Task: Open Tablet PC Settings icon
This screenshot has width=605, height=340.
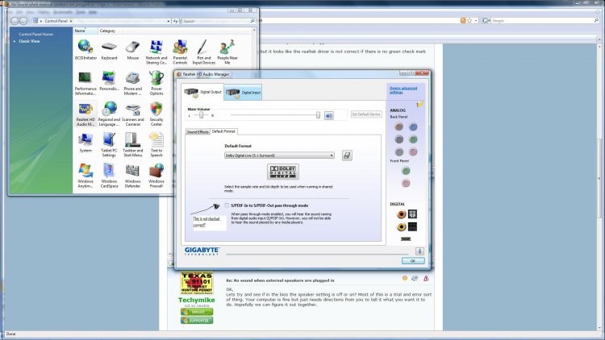Action: point(109,144)
